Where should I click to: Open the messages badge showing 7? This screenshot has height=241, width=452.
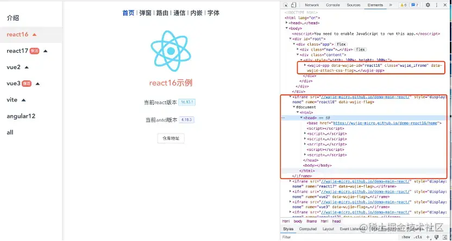click(415, 5)
